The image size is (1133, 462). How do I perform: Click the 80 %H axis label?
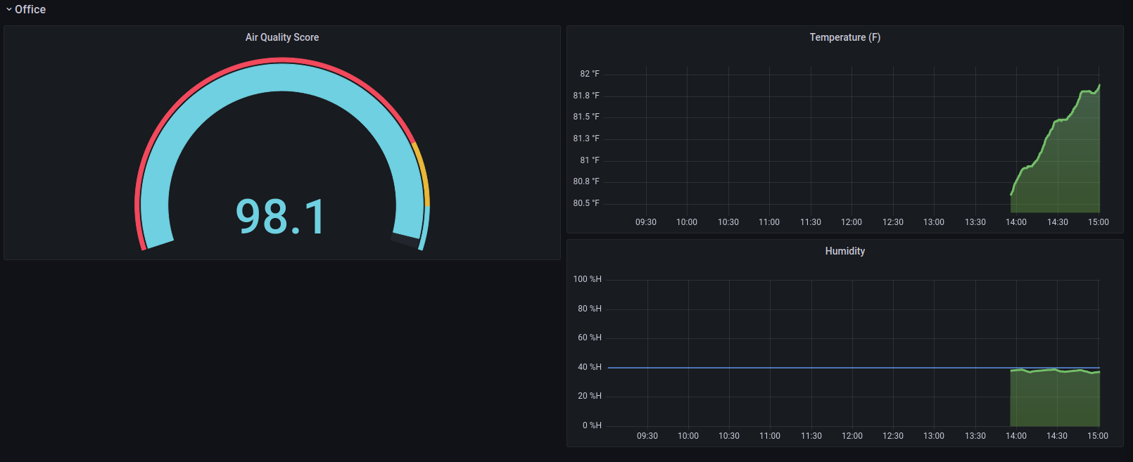pos(590,309)
